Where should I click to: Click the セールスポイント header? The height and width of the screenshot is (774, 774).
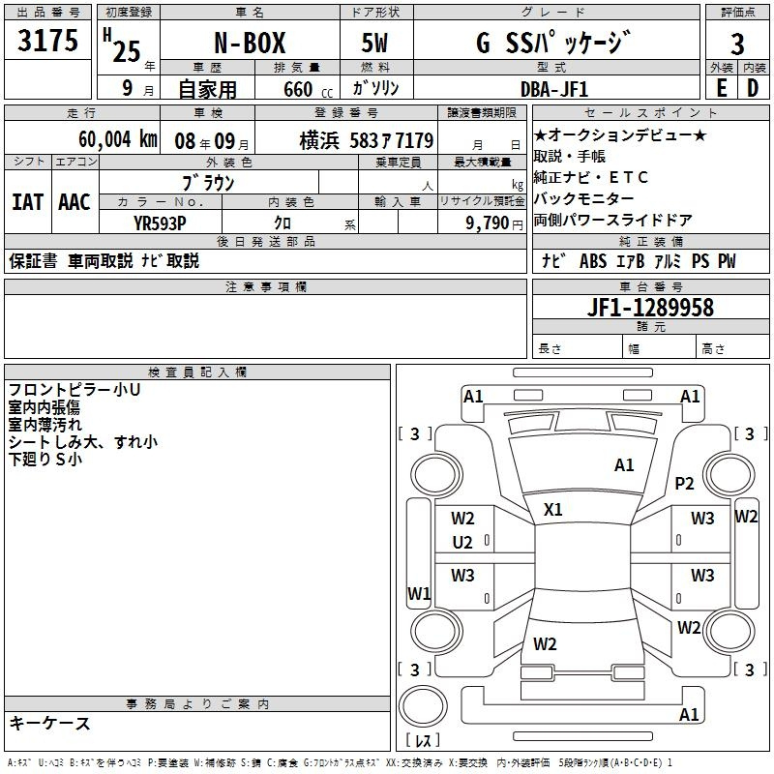point(650,112)
